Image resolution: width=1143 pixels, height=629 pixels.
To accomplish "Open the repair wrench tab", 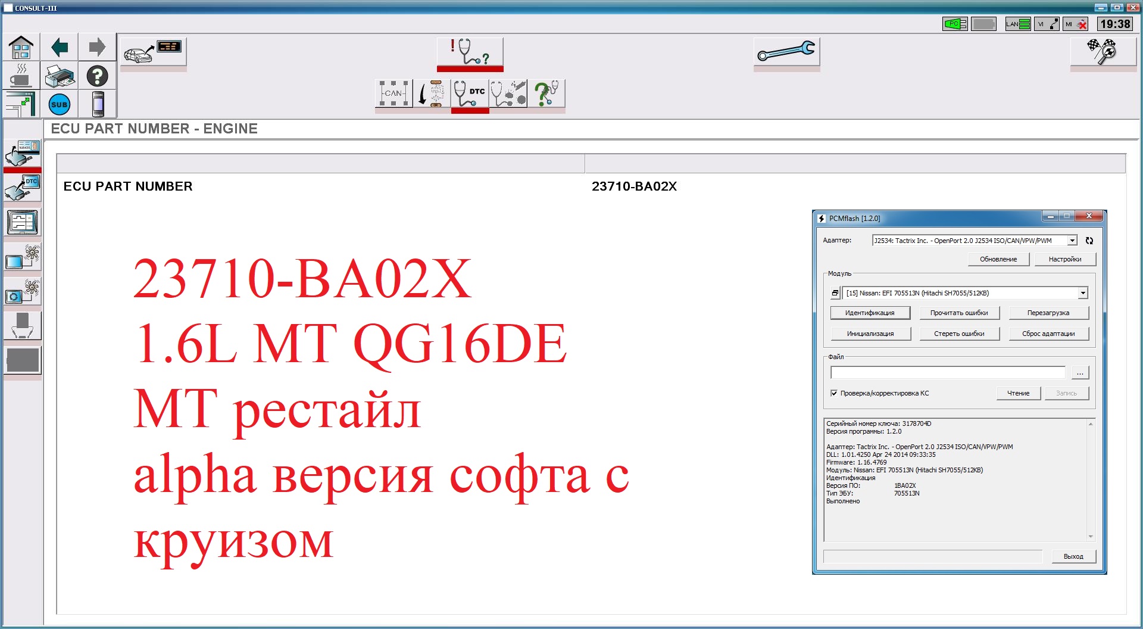I will [x=786, y=52].
